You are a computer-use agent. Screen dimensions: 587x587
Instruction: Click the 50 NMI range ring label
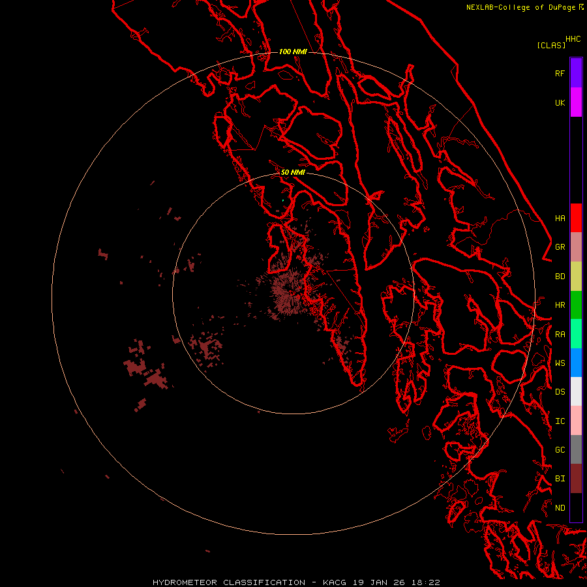(x=293, y=172)
